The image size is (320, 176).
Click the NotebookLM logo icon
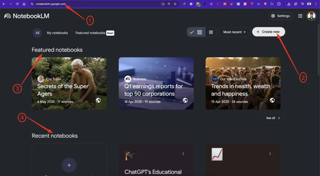click(7, 16)
